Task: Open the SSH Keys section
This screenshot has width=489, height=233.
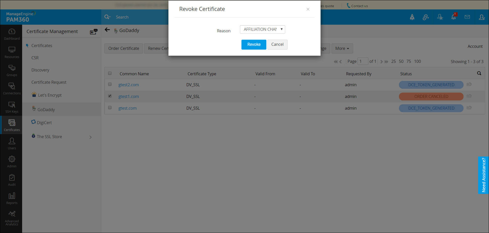Action: [12, 107]
